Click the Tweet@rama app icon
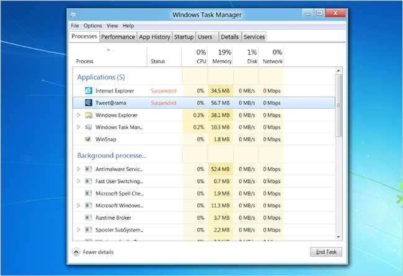The width and height of the screenshot is (403, 276). pos(89,103)
